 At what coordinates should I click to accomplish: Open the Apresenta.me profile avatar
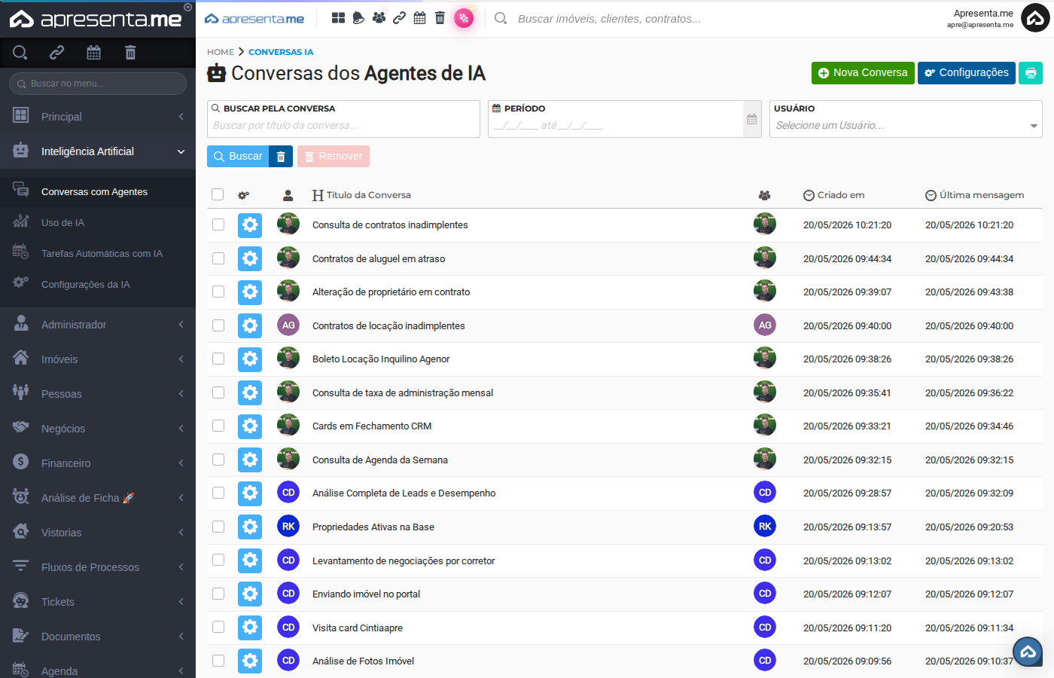click(1035, 19)
